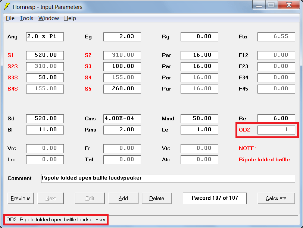Run simulation with Calculate button
303x228 pixels.
tap(276, 198)
